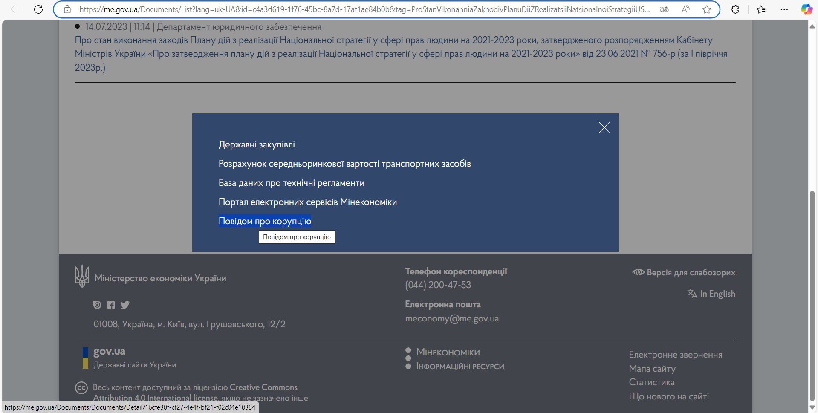
Task: Open browser Settings and more menu
Action: pos(784,9)
